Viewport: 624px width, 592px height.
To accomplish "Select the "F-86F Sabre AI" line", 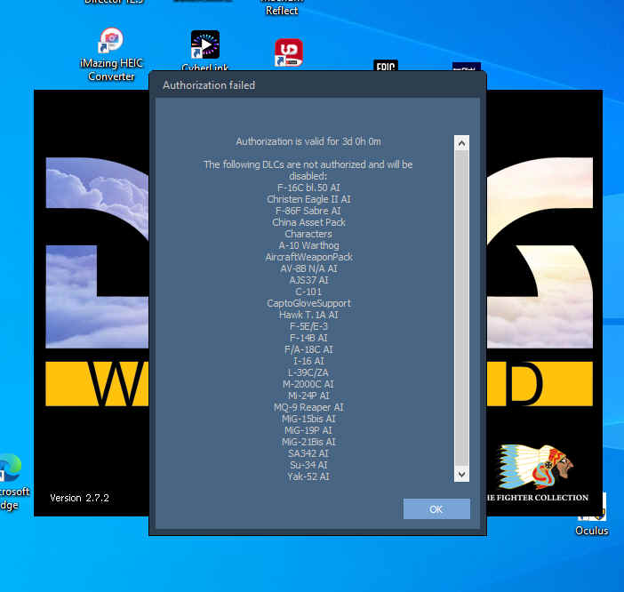I will coord(308,211).
